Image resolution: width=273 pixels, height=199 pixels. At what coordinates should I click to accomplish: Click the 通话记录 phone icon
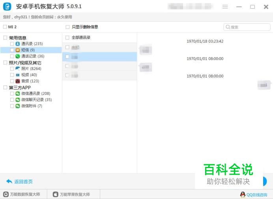pos(18,56)
